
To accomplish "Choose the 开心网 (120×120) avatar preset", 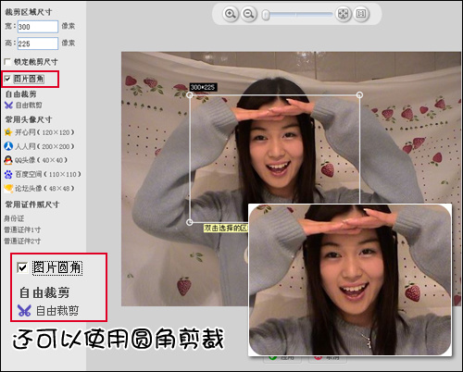I will (x=39, y=132).
